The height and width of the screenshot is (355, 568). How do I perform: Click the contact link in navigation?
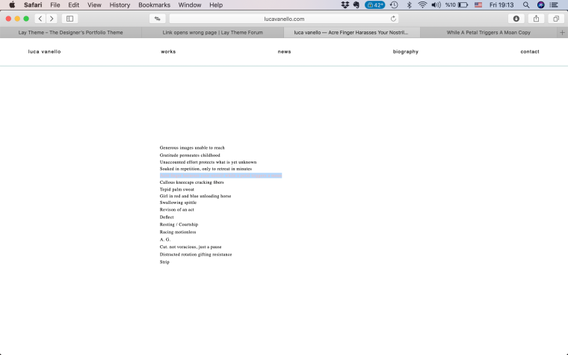coord(530,52)
